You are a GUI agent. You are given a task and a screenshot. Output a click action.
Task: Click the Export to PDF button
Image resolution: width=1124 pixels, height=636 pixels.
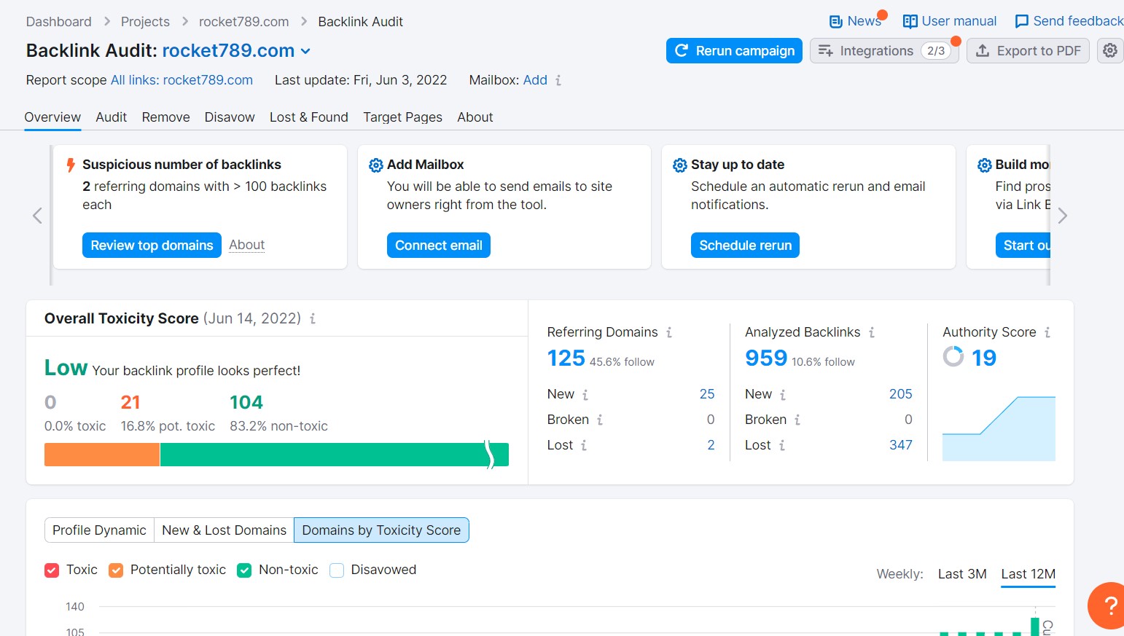pyautogui.click(x=1028, y=51)
